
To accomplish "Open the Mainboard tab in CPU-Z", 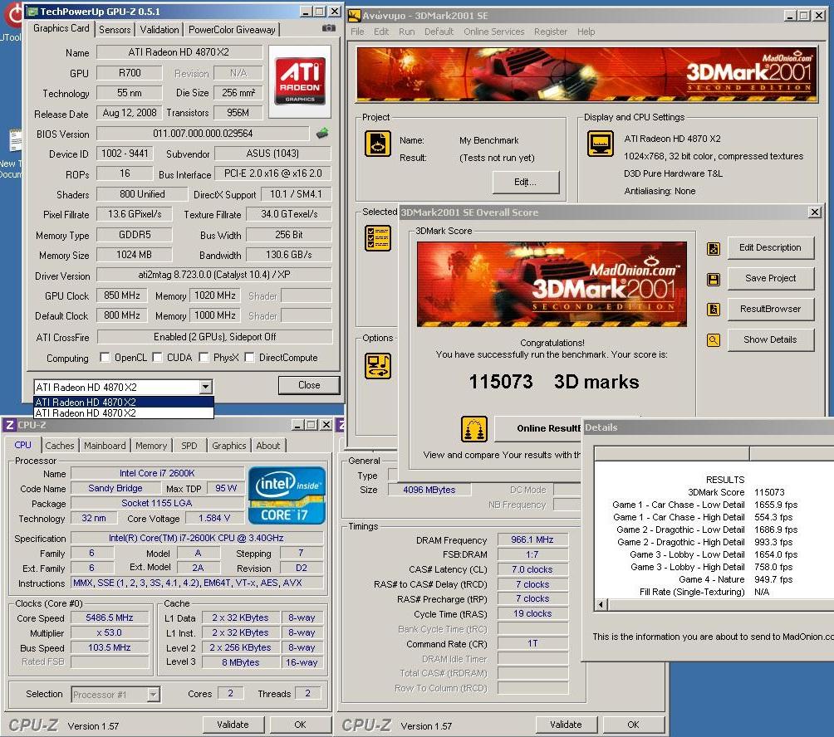I will (105, 446).
